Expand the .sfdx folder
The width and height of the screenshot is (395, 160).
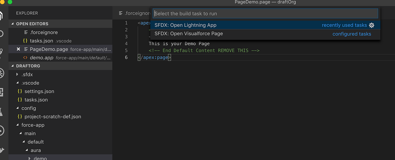17,75
